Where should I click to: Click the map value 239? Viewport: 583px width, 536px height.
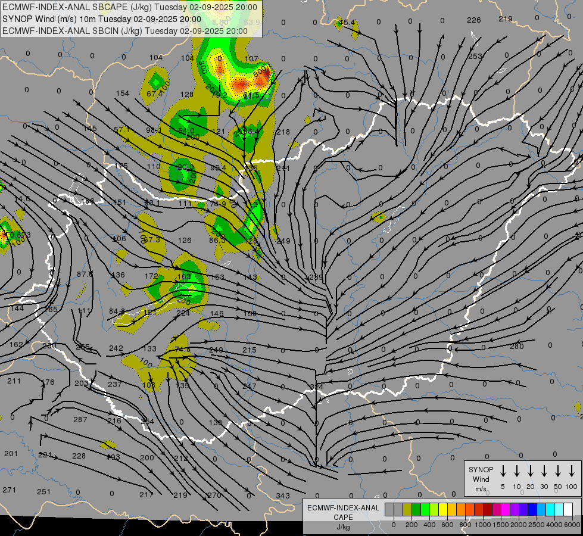316,278
